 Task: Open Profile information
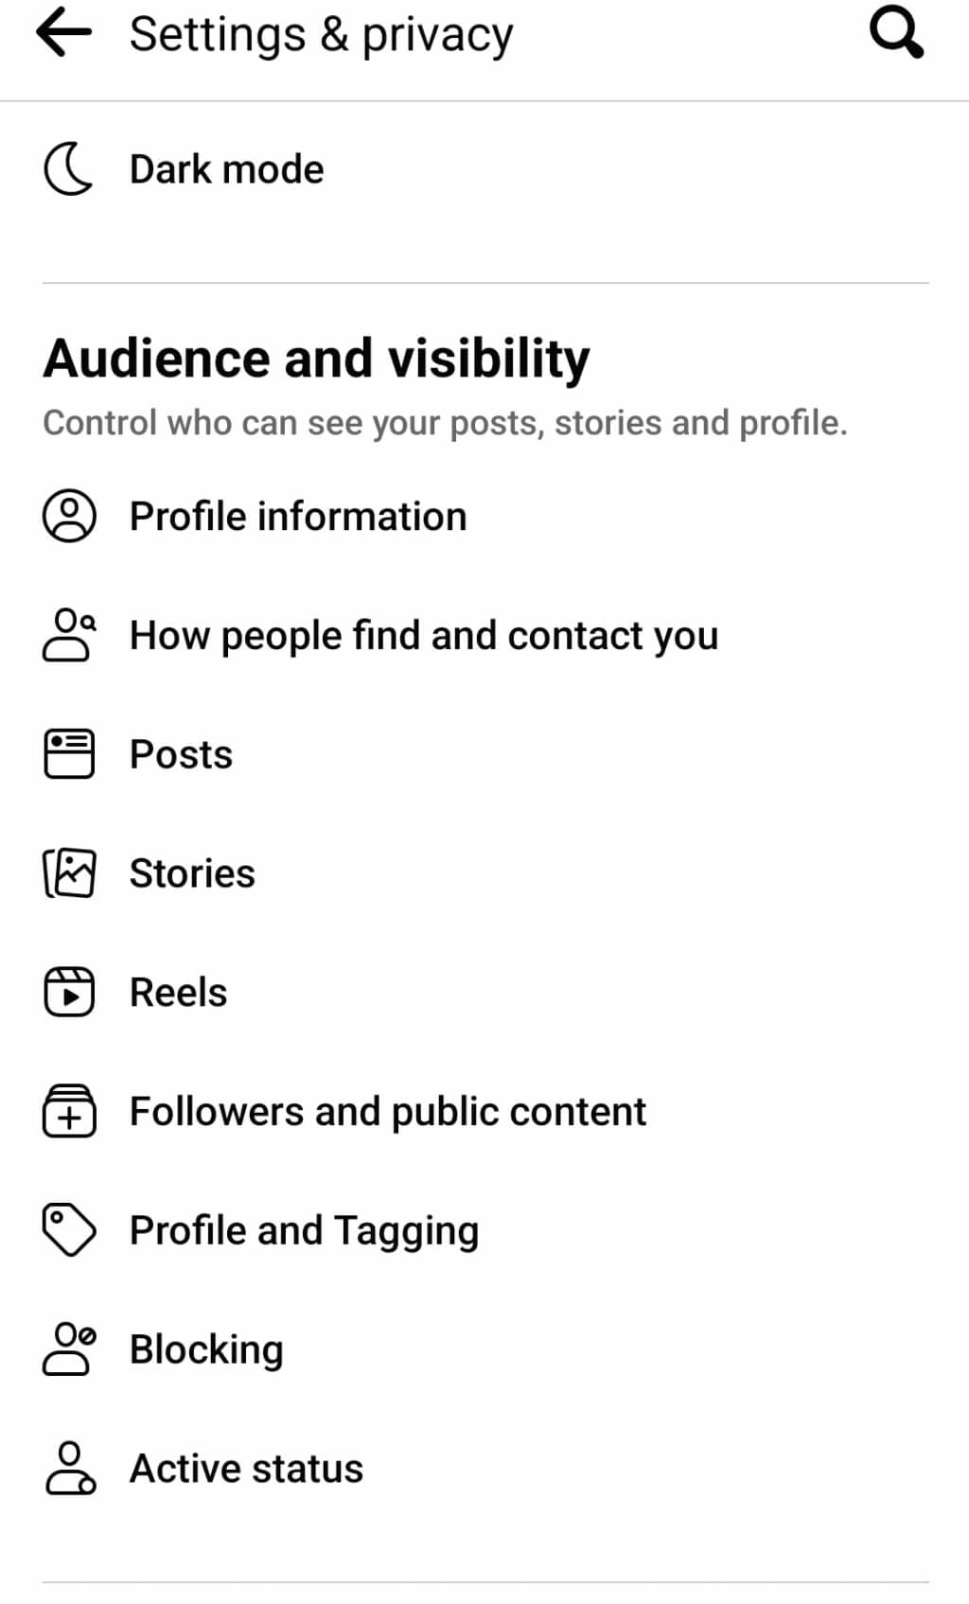(298, 517)
